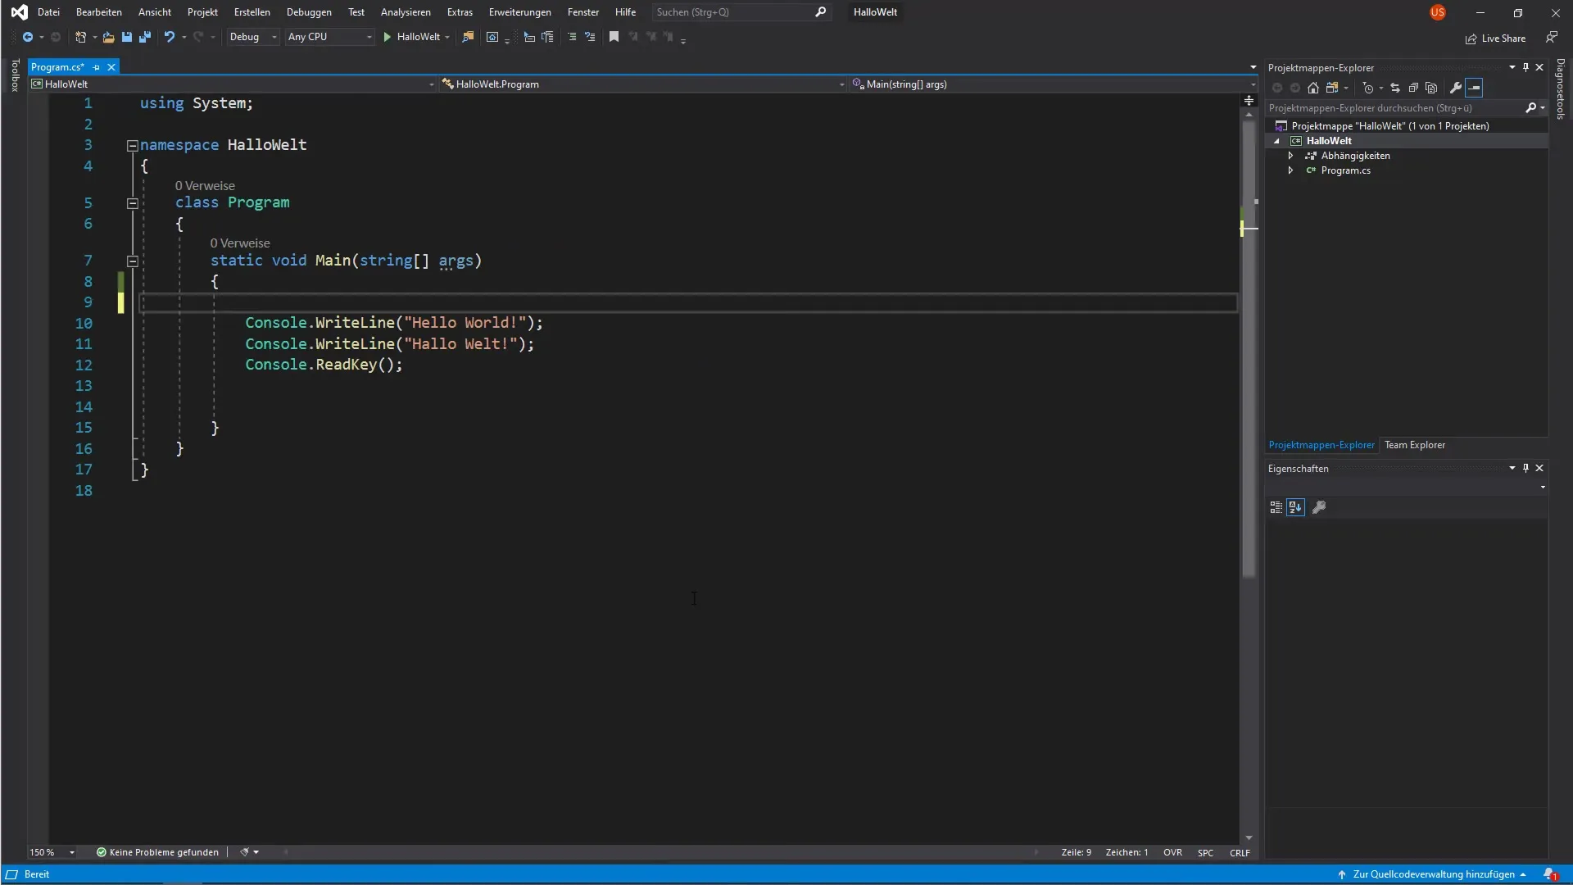Click the editor vertical scrollbar thumb
1573x885 pixels.
(1249, 348)
